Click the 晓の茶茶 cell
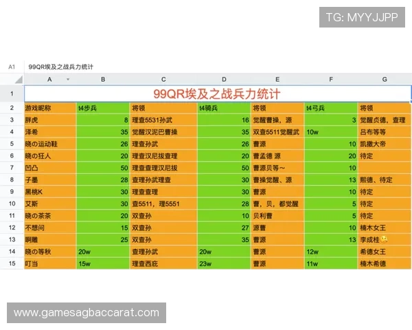 coord(50,216)
